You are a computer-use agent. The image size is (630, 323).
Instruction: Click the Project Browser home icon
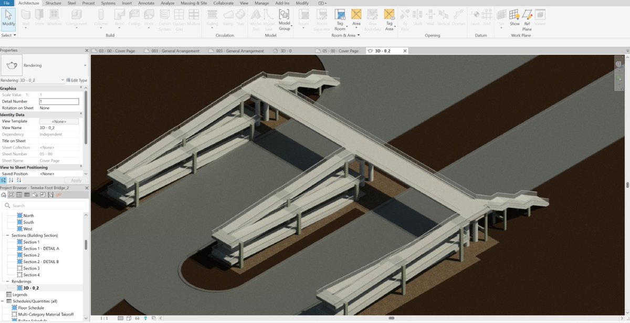click(4, 195)
